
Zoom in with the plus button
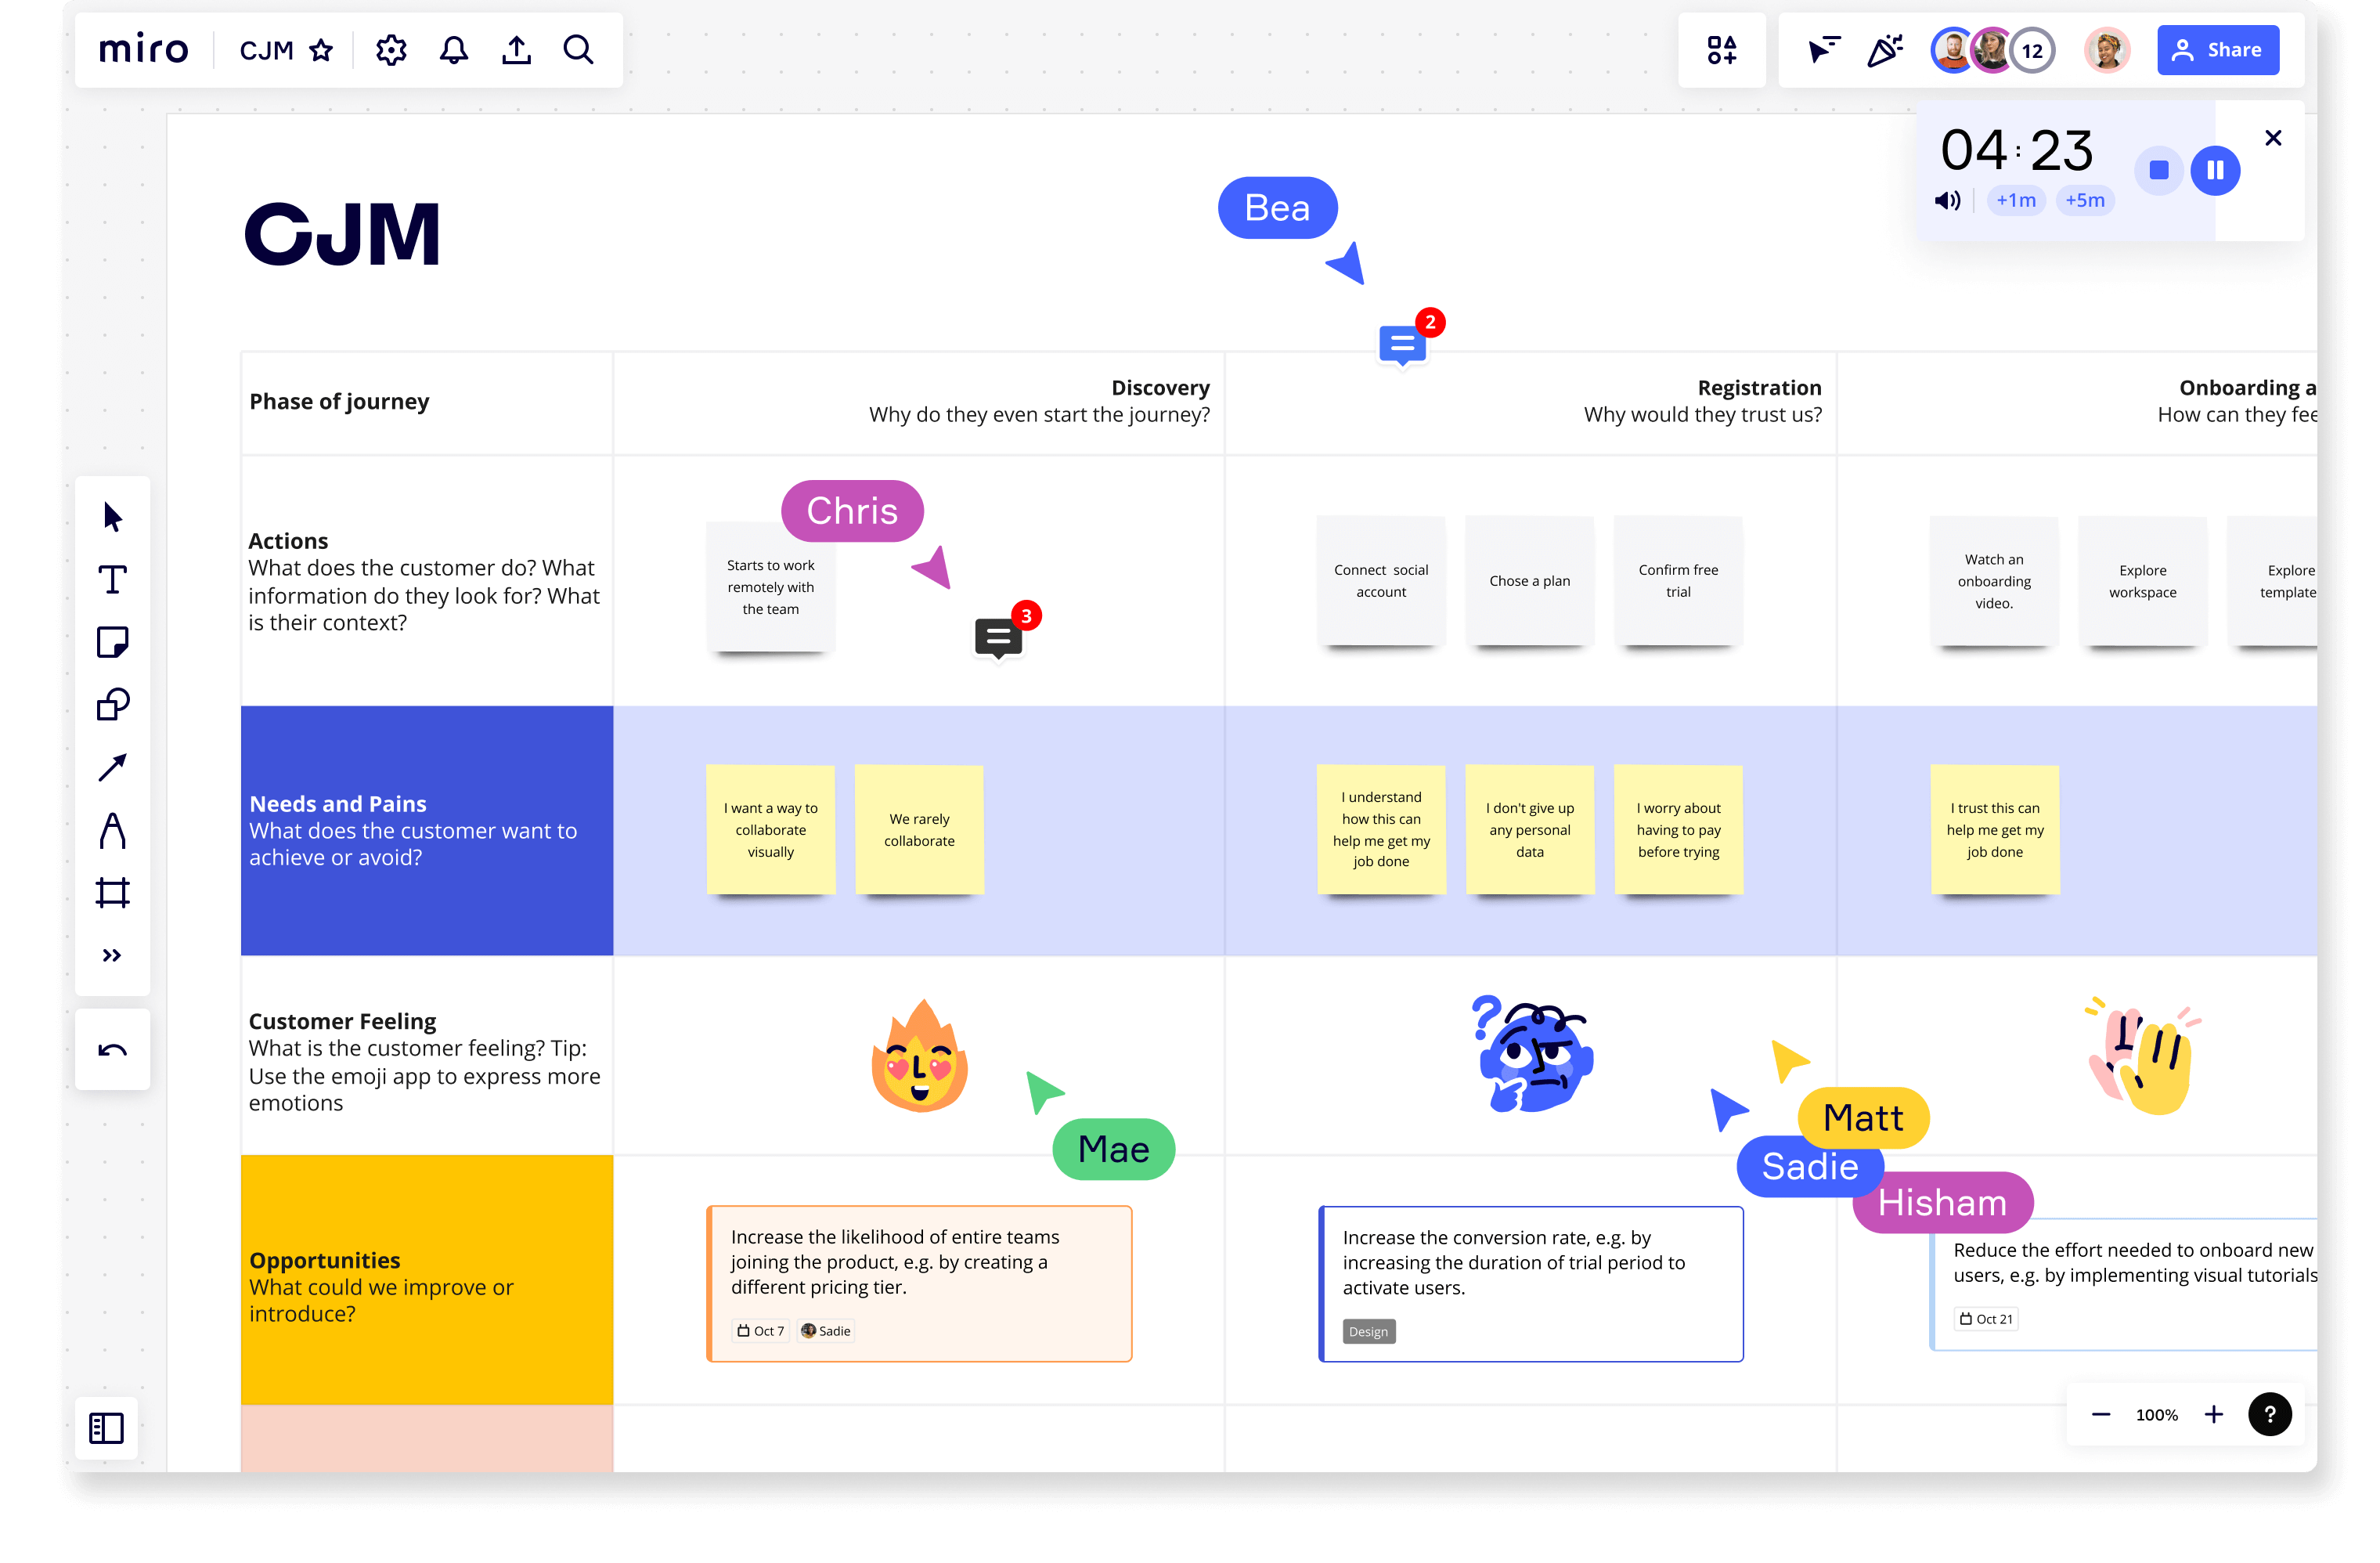click(x=2214, y=1414)
